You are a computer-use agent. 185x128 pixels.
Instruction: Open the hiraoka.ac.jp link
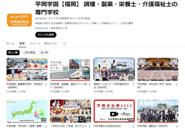point(42,28)
